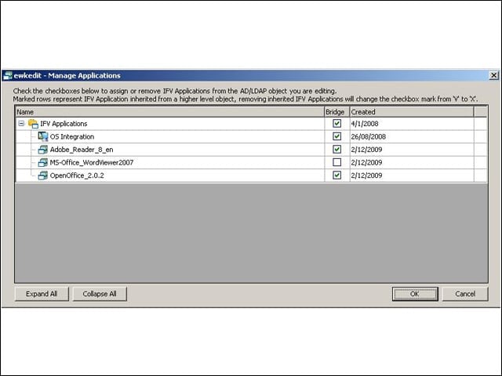502x376 pixels.
Task: Confirm with the OK button
Action: click(x=415, y=294)
